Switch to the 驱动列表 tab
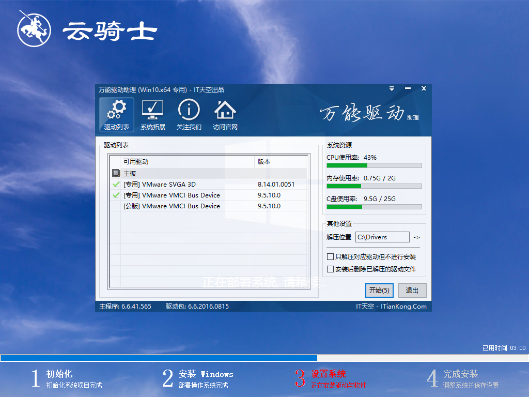The height and width of the screenshot is (397, 529). [x=116, y=115]
